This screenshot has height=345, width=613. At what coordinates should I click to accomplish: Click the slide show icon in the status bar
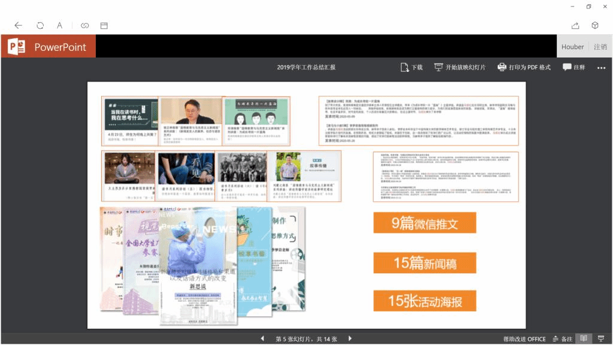click(x=600, y=339)
